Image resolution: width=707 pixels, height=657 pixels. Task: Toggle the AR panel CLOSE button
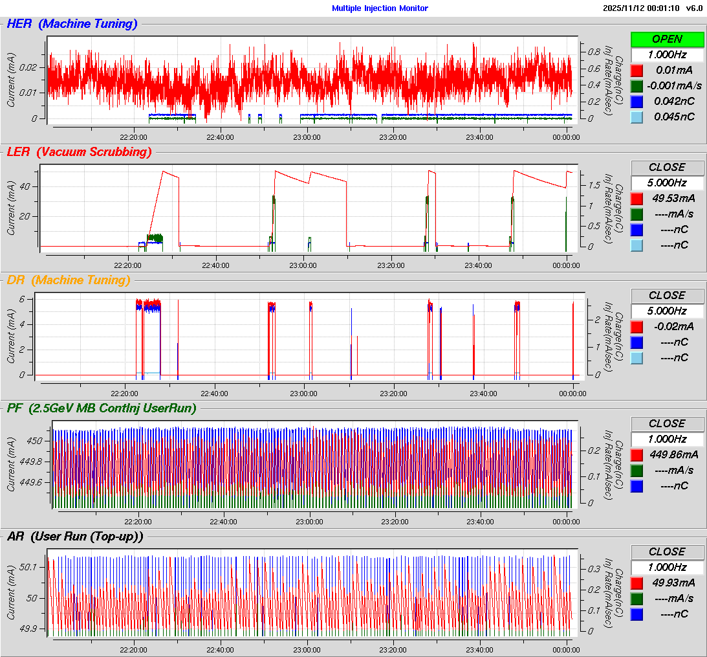point(667,552)
